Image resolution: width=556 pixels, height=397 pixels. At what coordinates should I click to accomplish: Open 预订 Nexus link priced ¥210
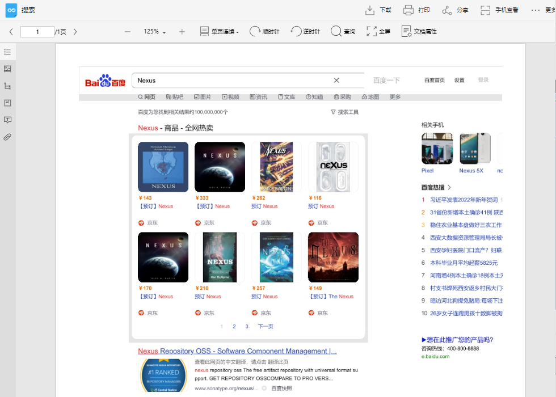(x=208, y=296)
